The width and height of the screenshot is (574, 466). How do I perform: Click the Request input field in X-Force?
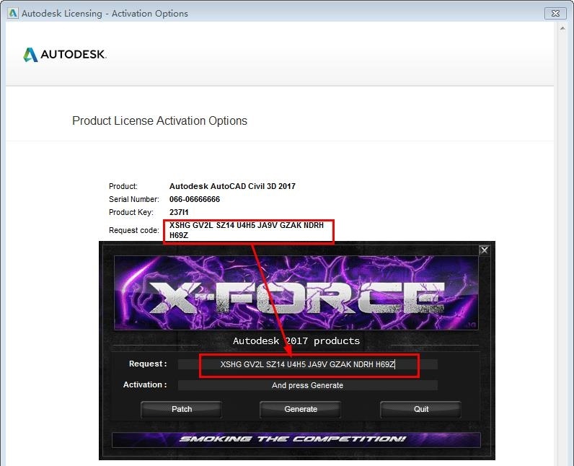point(307,364)
